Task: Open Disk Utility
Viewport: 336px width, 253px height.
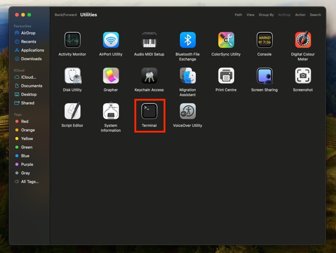Action: (72, 76)
